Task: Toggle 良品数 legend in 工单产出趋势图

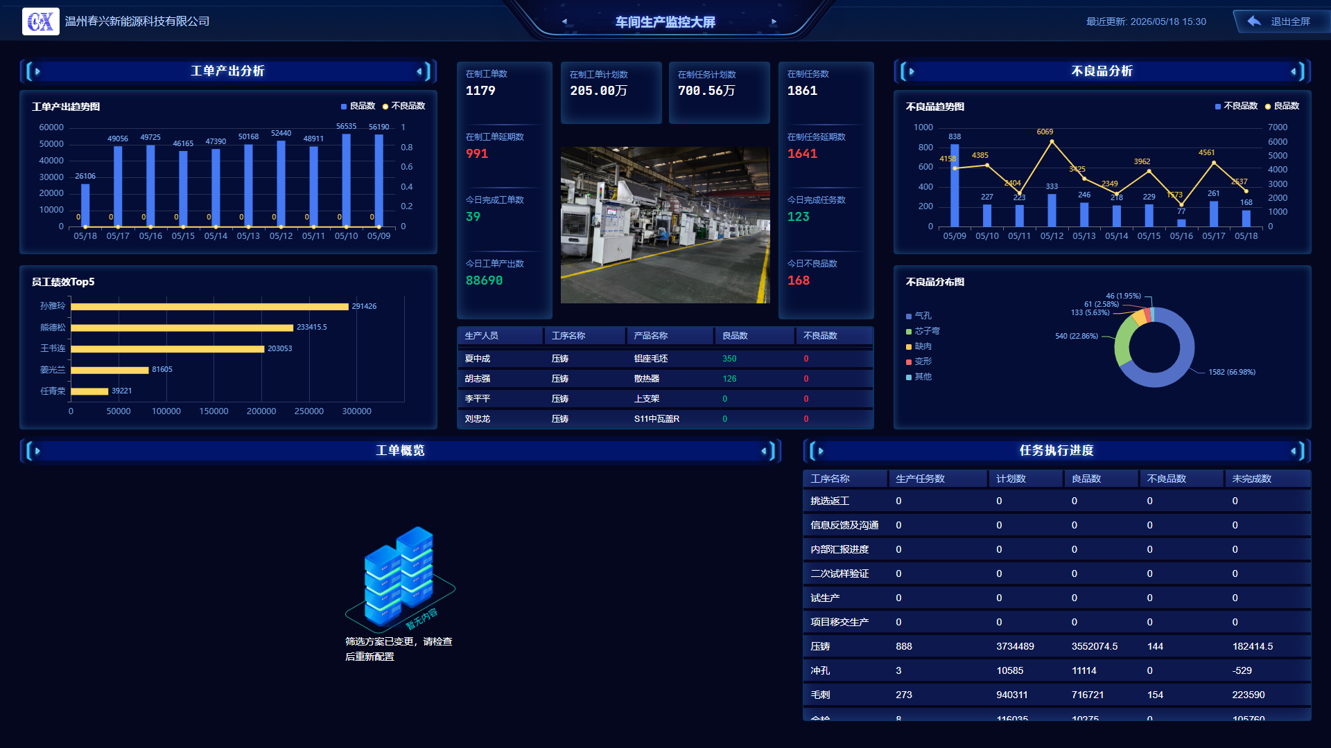Action: coord(358,106)
